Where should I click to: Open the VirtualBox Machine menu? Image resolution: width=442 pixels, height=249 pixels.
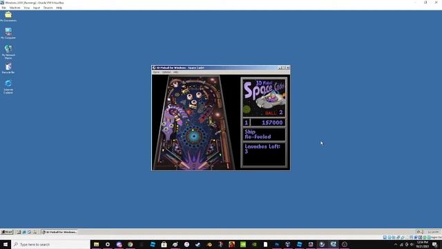click(15, 8)
